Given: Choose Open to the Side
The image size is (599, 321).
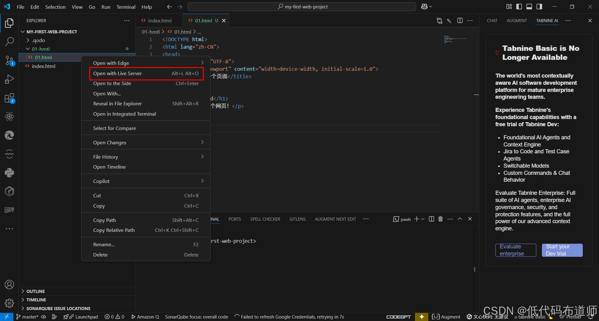Looking at the screenshot, I should click(x=146, y=84).
